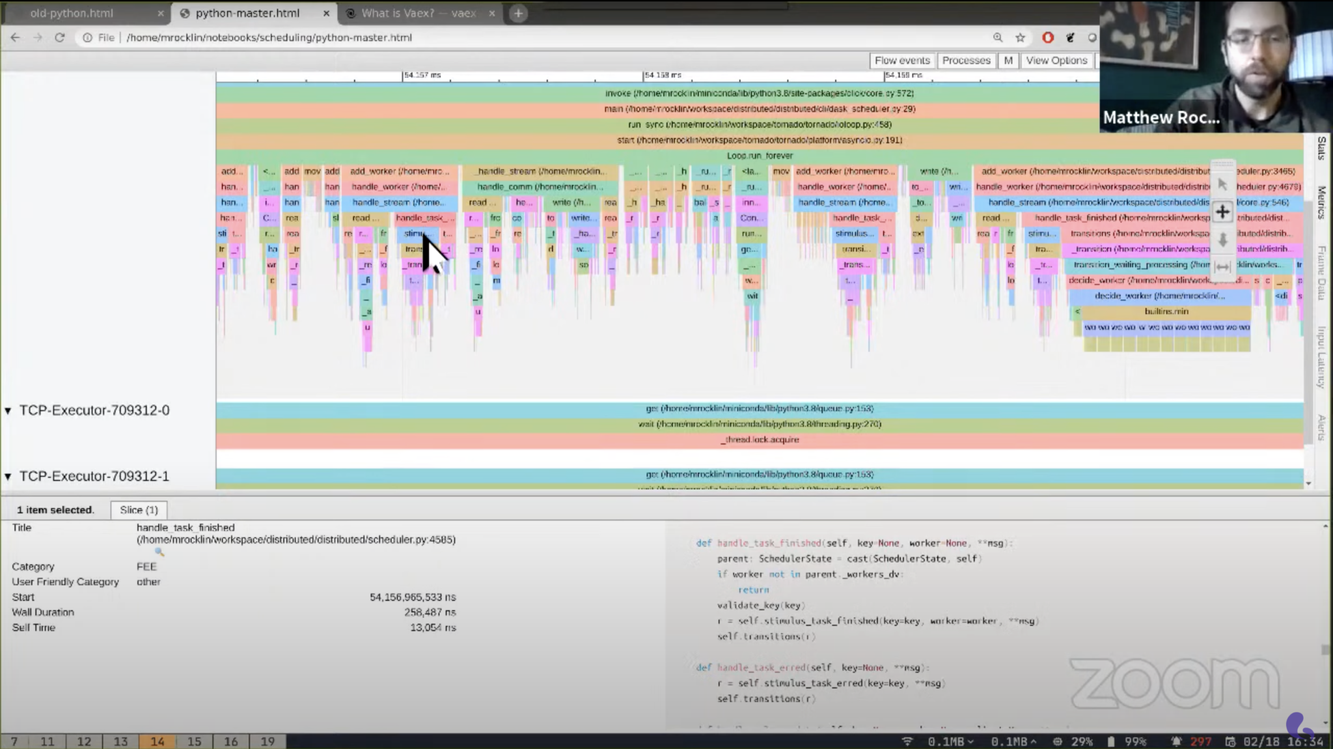Open the Processes dropdown

tap(966, 61)
